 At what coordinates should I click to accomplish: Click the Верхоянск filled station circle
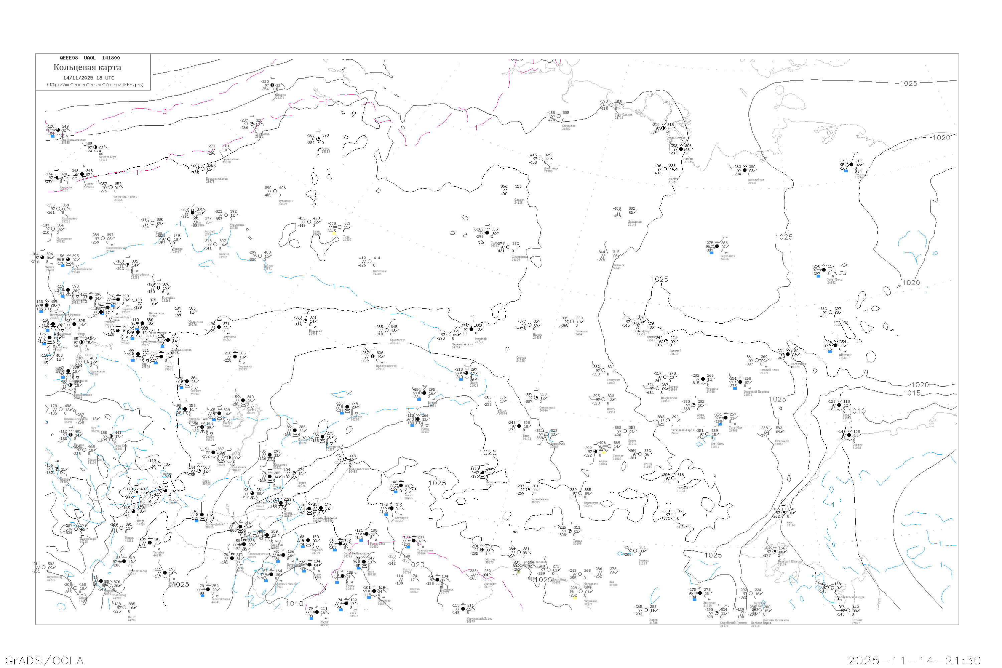tap(717, 246)
